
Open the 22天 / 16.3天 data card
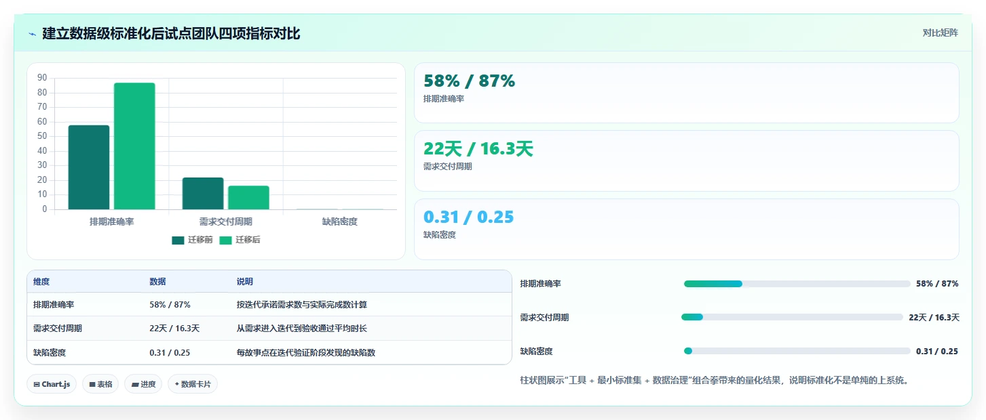point(686,161)
